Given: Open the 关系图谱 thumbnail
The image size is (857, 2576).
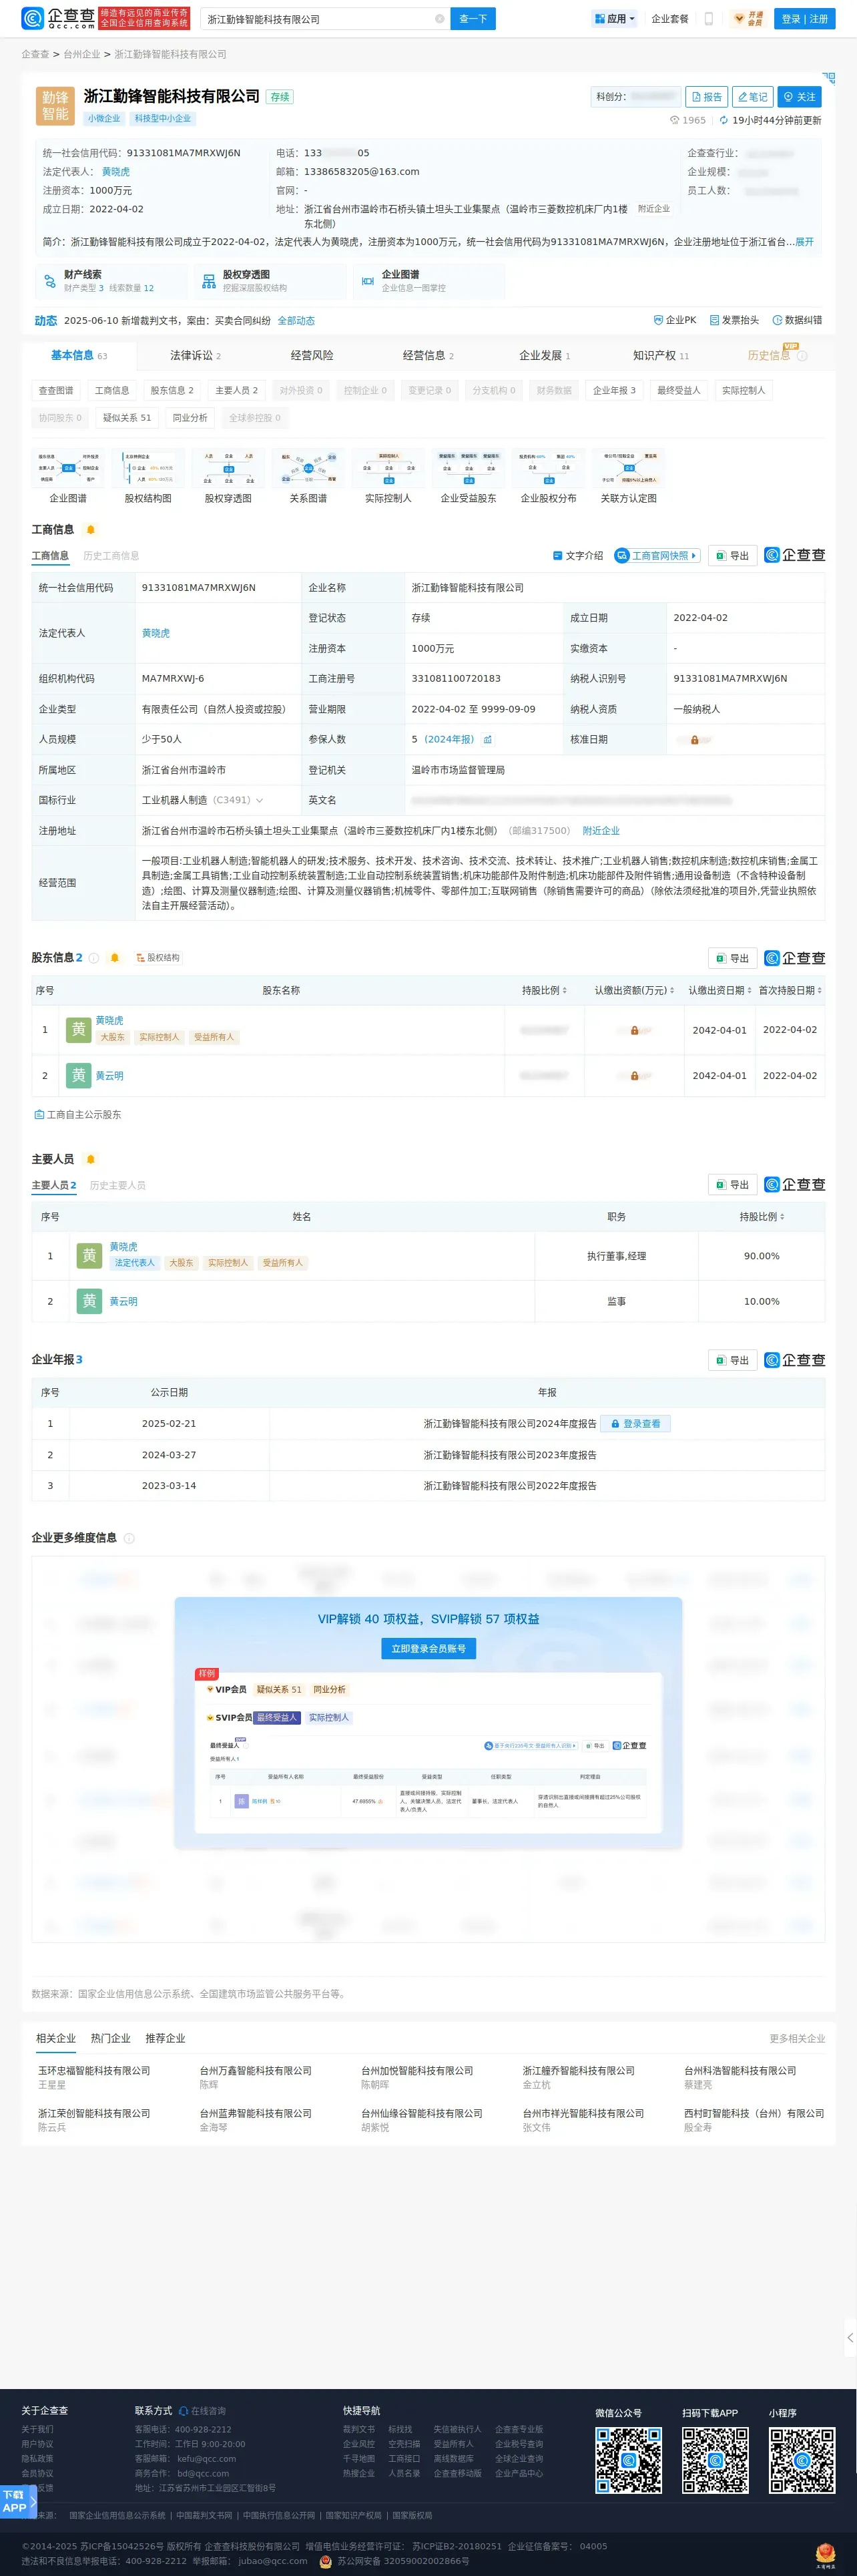Looking at the screenshot, I should [x=308, y=477].
